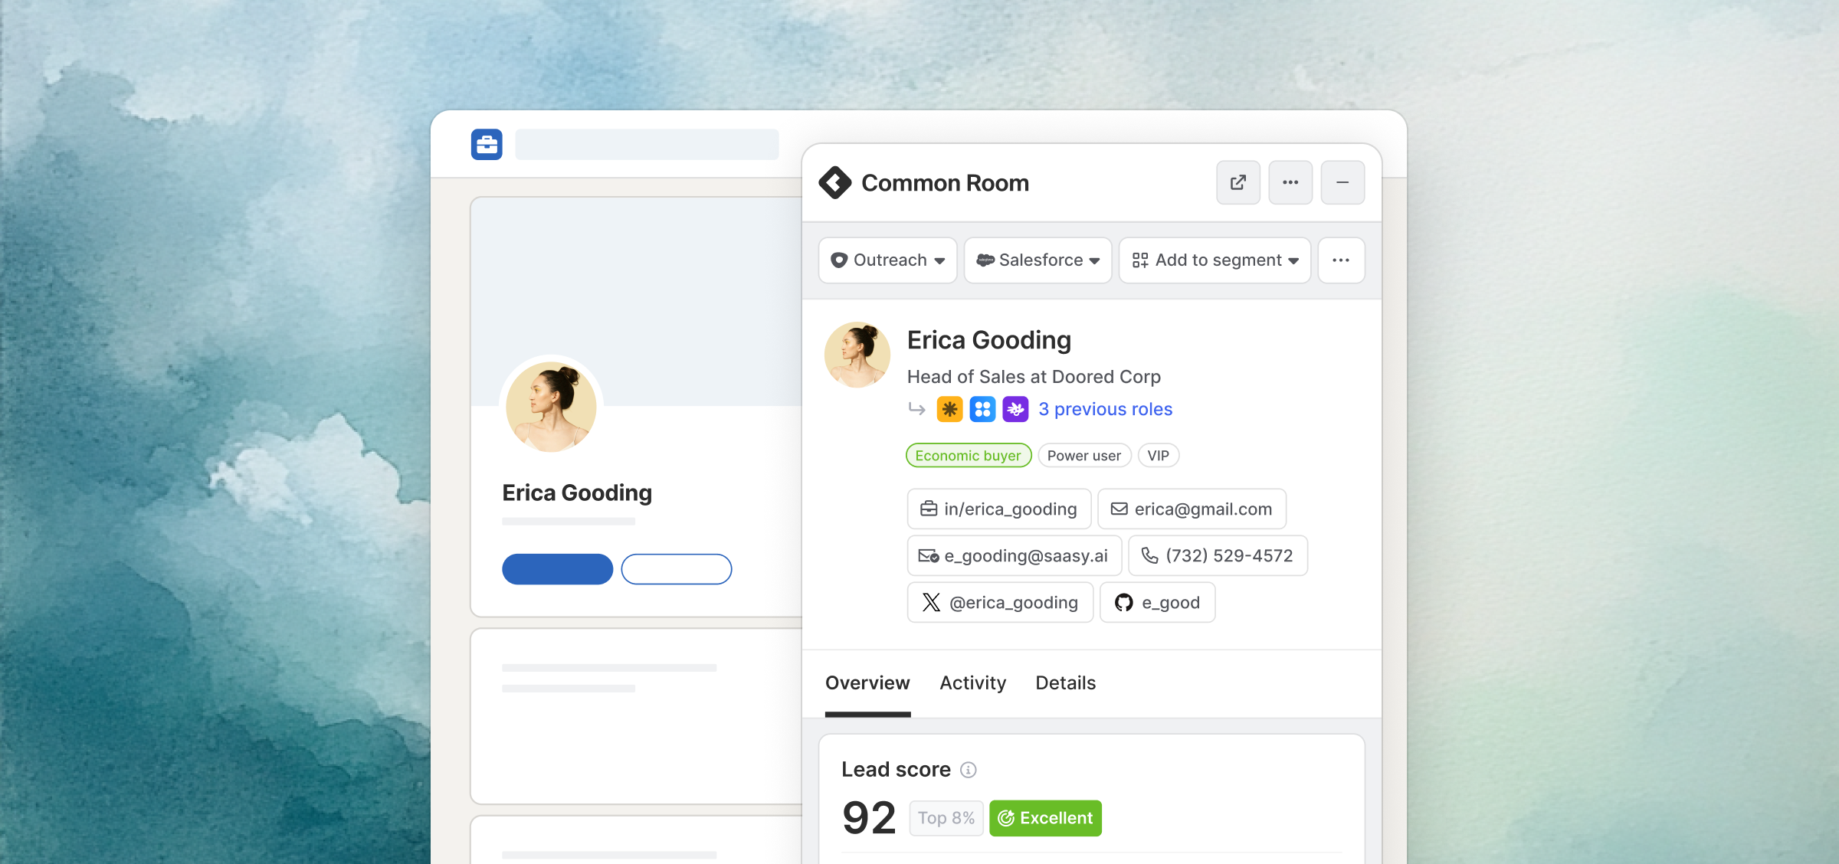1839x864 pixels.
Task: Open the toolbar more-actions ellipsis button
Action: pos(1341,260)
